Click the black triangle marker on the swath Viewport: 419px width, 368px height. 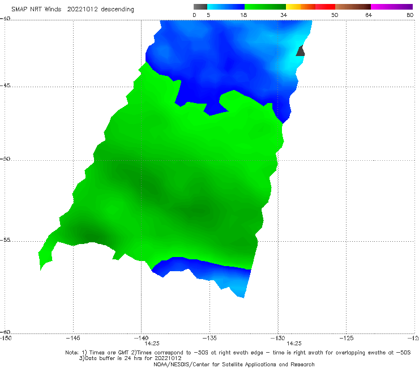point(301,51)
